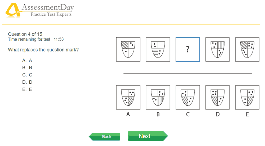Click the second shield in the sequence
The width and height of the screenshot is (265, 146).
[158, 49]
